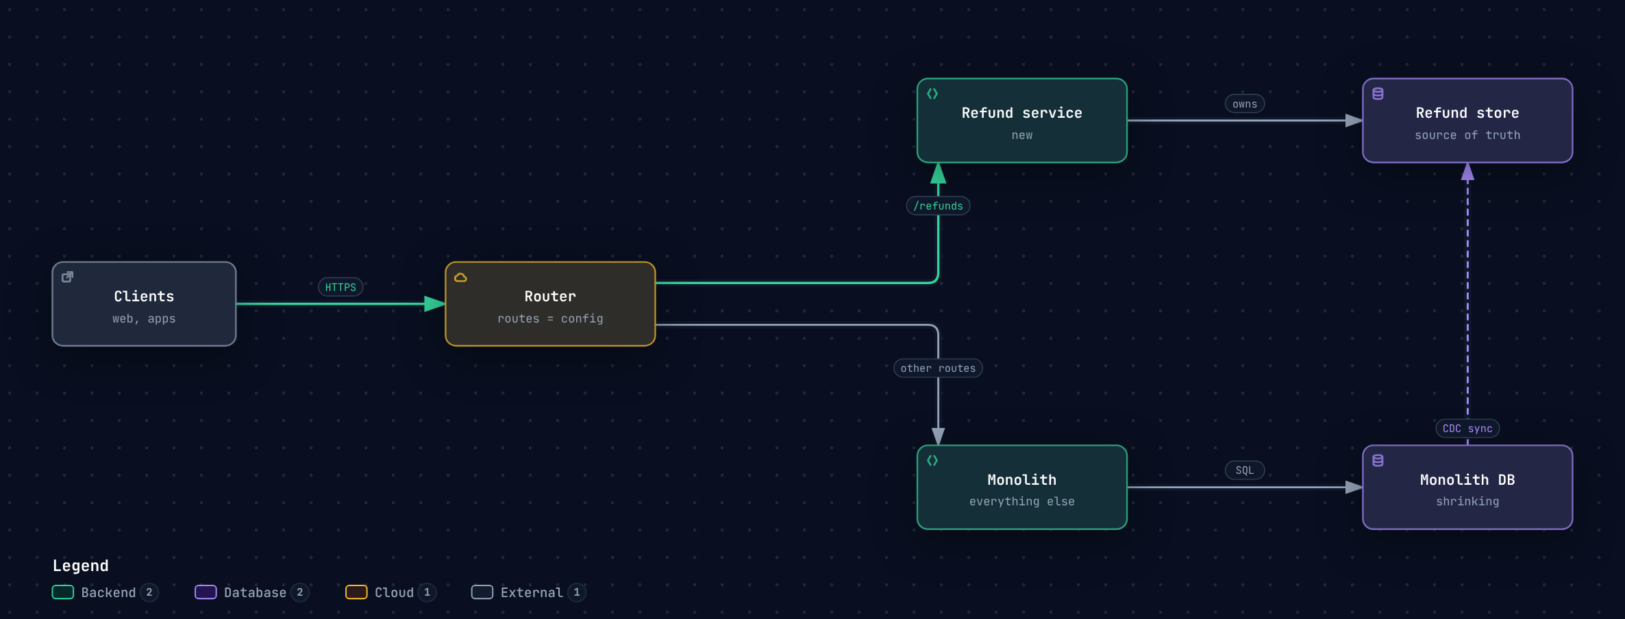1625x619 pixels.
Task: Click the Cloud count badge
Action: [x=427, y=592]
